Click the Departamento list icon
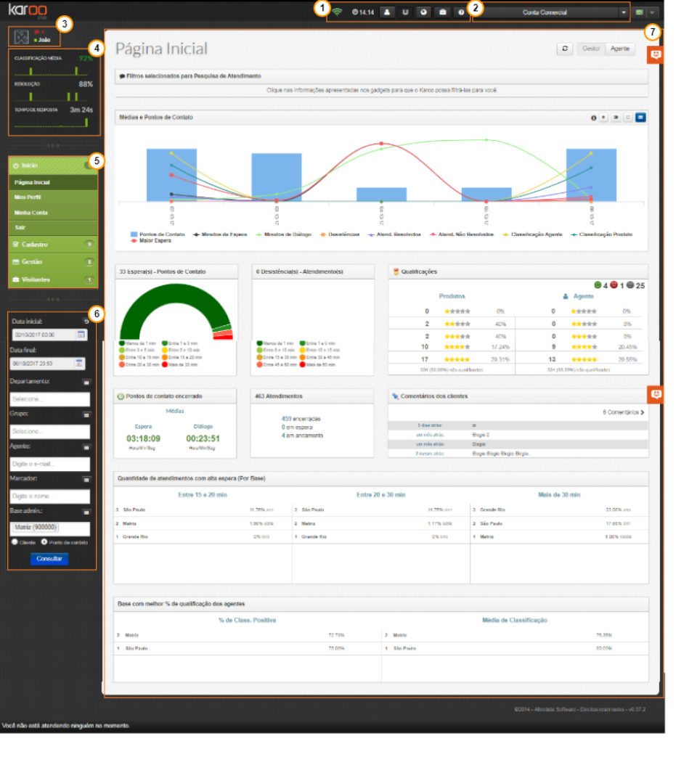This screenshot has width=697, height=765. [86, 382]
